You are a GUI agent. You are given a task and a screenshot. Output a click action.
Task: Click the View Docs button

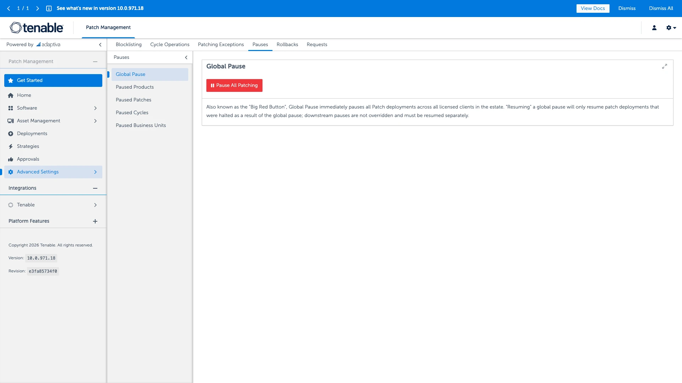tap(593, 9)
